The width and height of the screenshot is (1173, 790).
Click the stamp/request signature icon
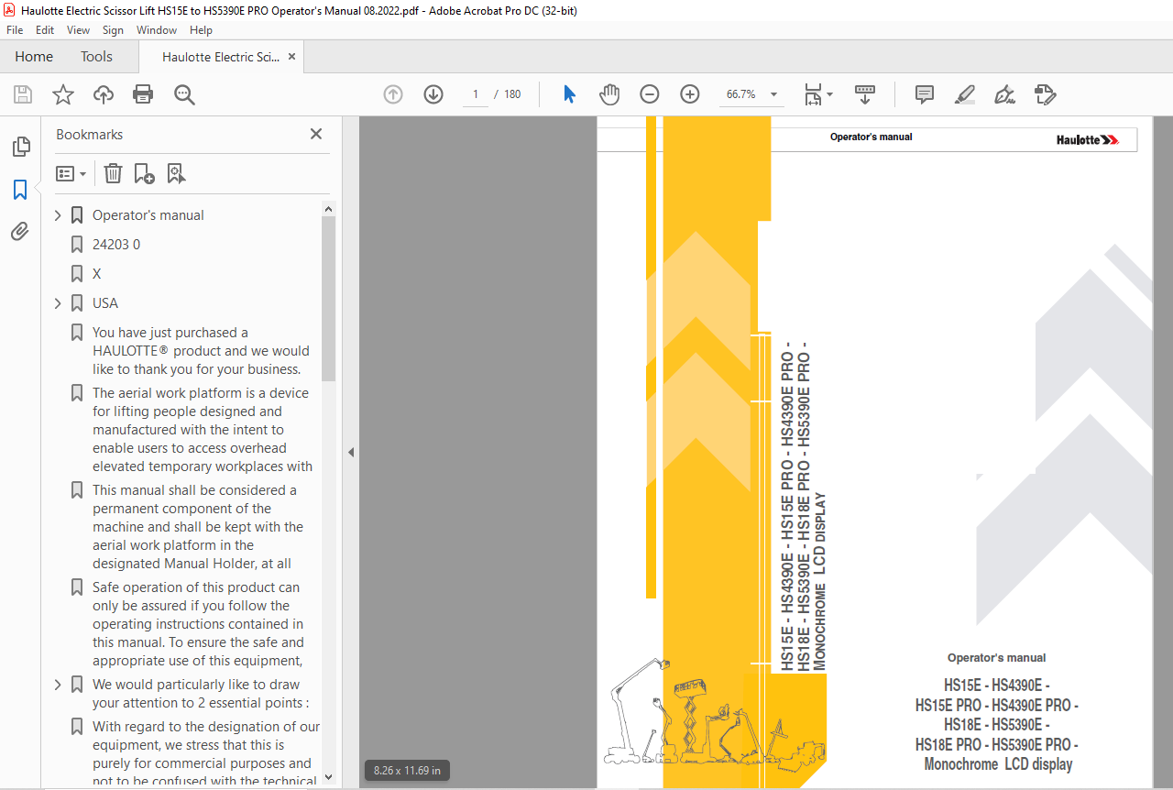coord(1045,94)
